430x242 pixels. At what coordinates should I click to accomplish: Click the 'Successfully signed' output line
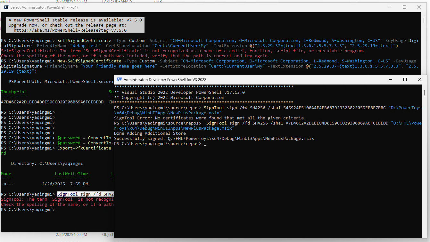click(214, 138)
